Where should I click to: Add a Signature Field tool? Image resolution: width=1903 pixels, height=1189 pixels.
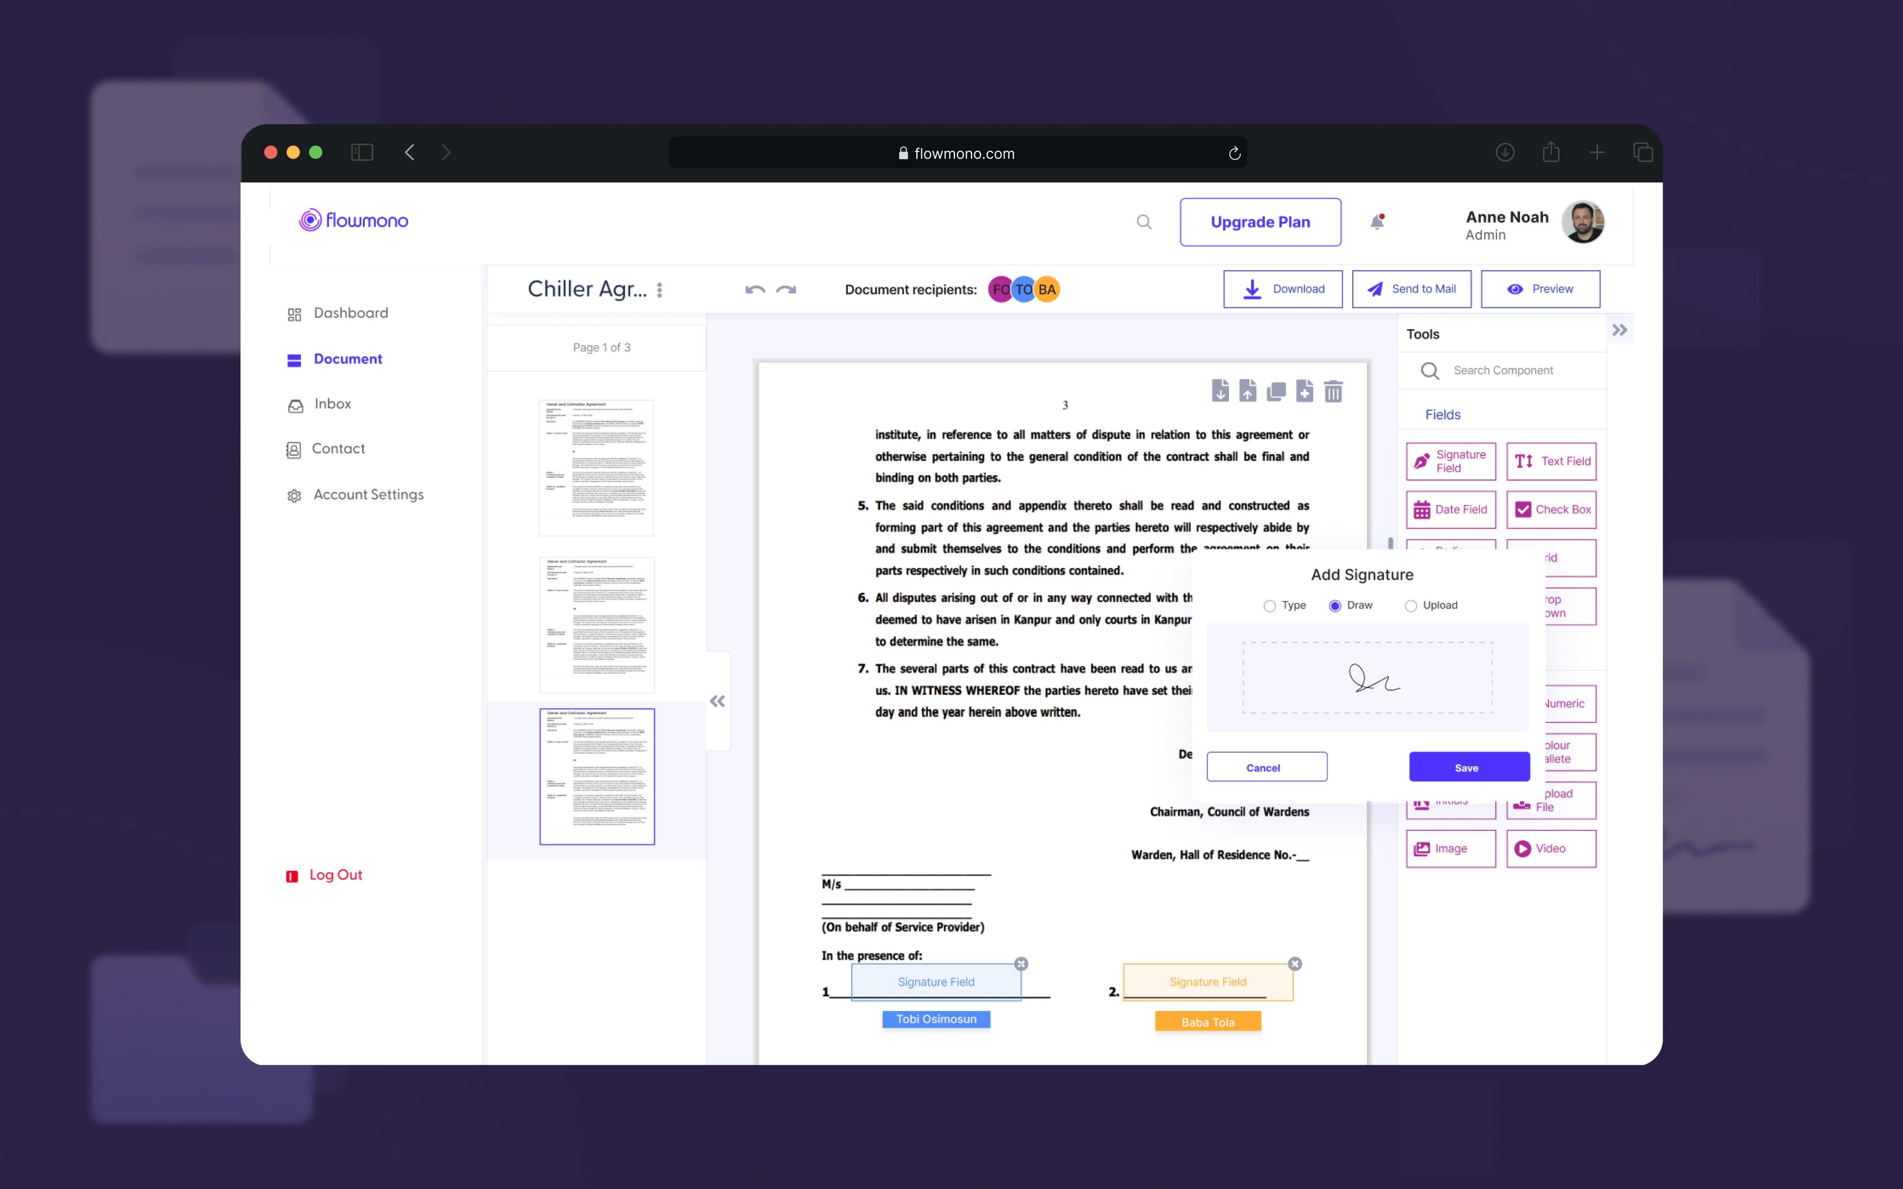(1451, 462)
